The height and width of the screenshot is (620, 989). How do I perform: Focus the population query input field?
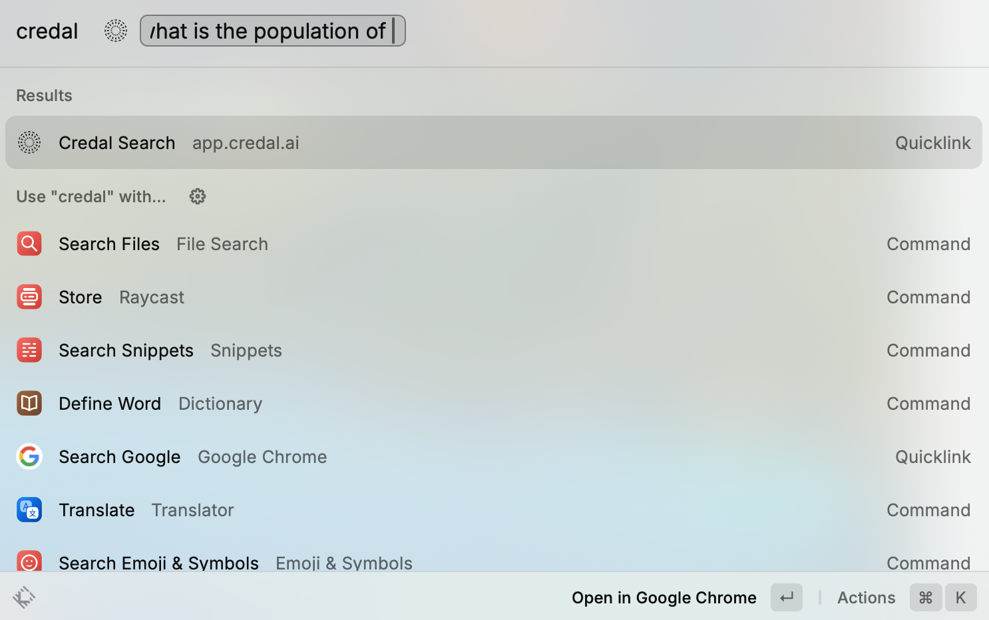(272, 31)
